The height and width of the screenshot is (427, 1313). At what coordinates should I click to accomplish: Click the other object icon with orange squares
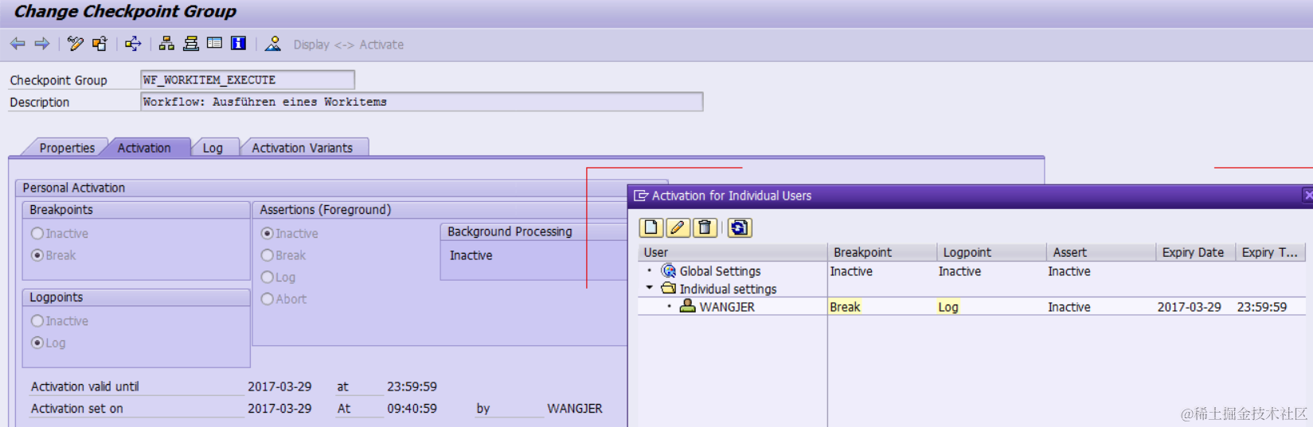pyautogui.click(x=100, y=44)
